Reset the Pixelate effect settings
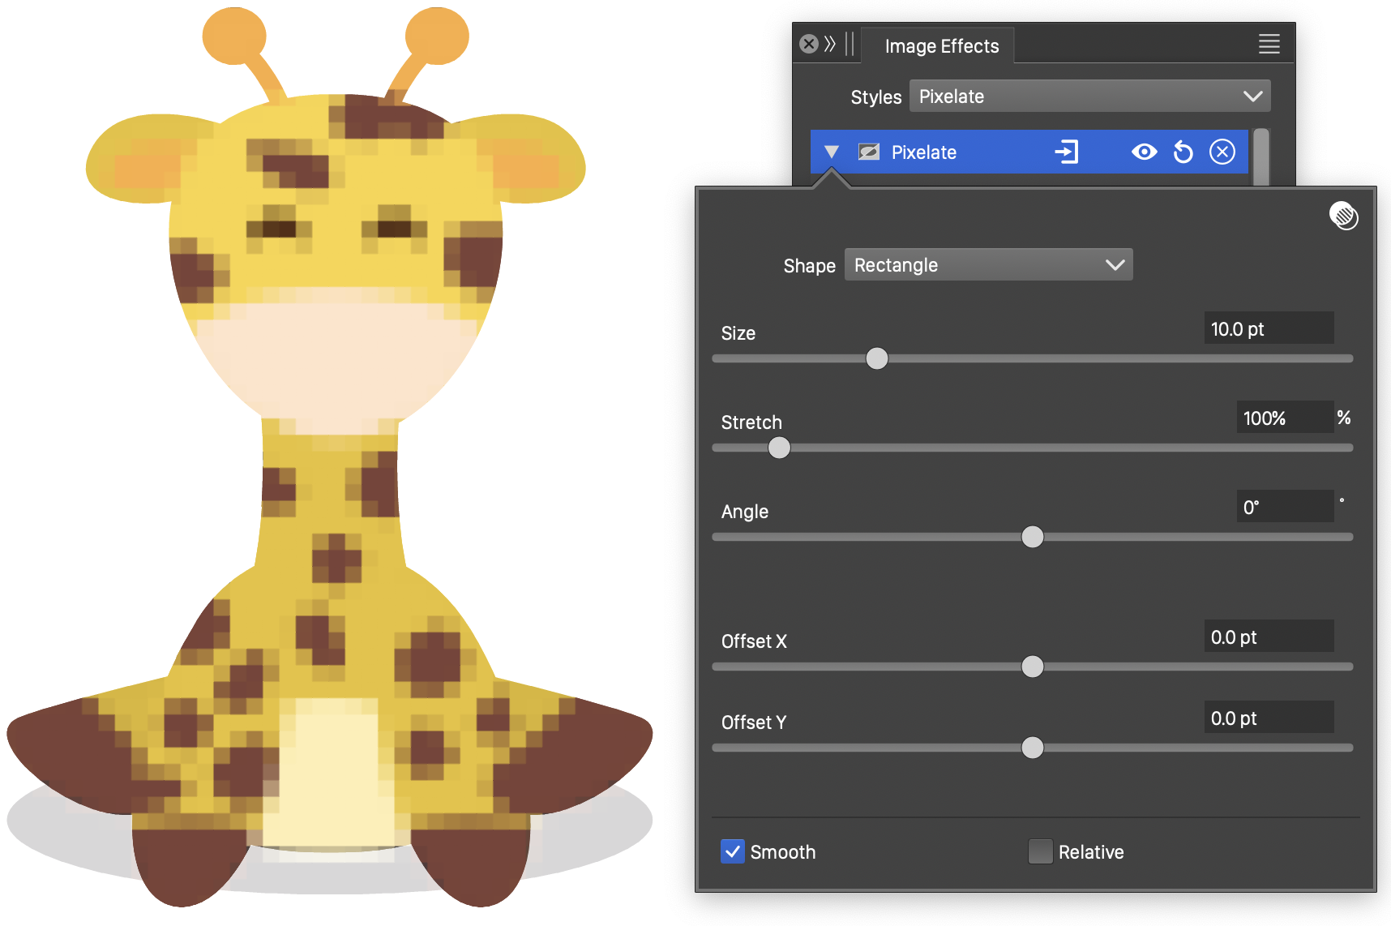The image size is (1391, 926). tap(1183, 152)
